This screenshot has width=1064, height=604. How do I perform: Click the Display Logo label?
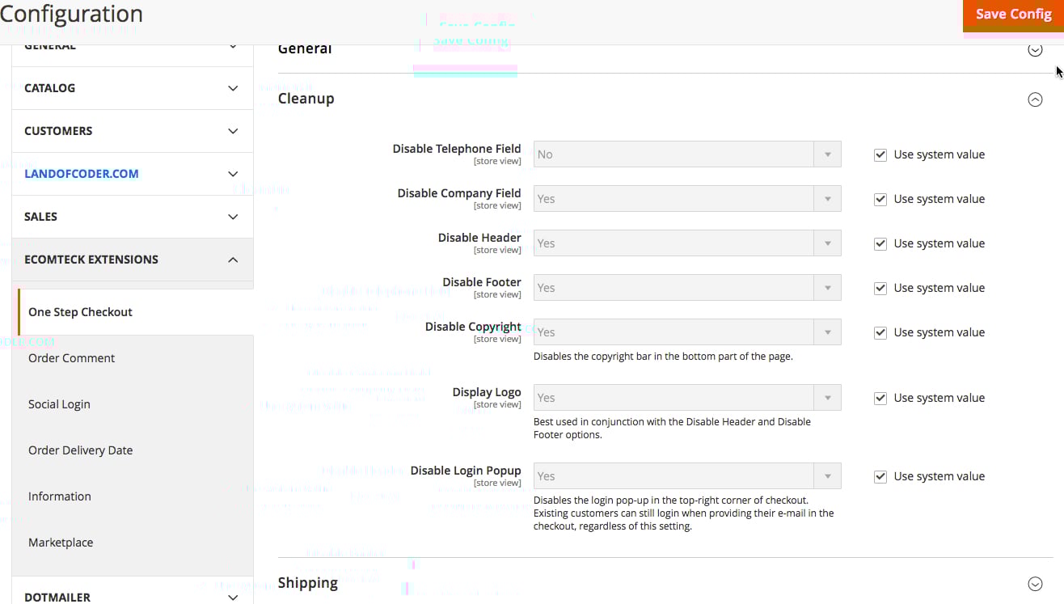(x=487, y=392)
